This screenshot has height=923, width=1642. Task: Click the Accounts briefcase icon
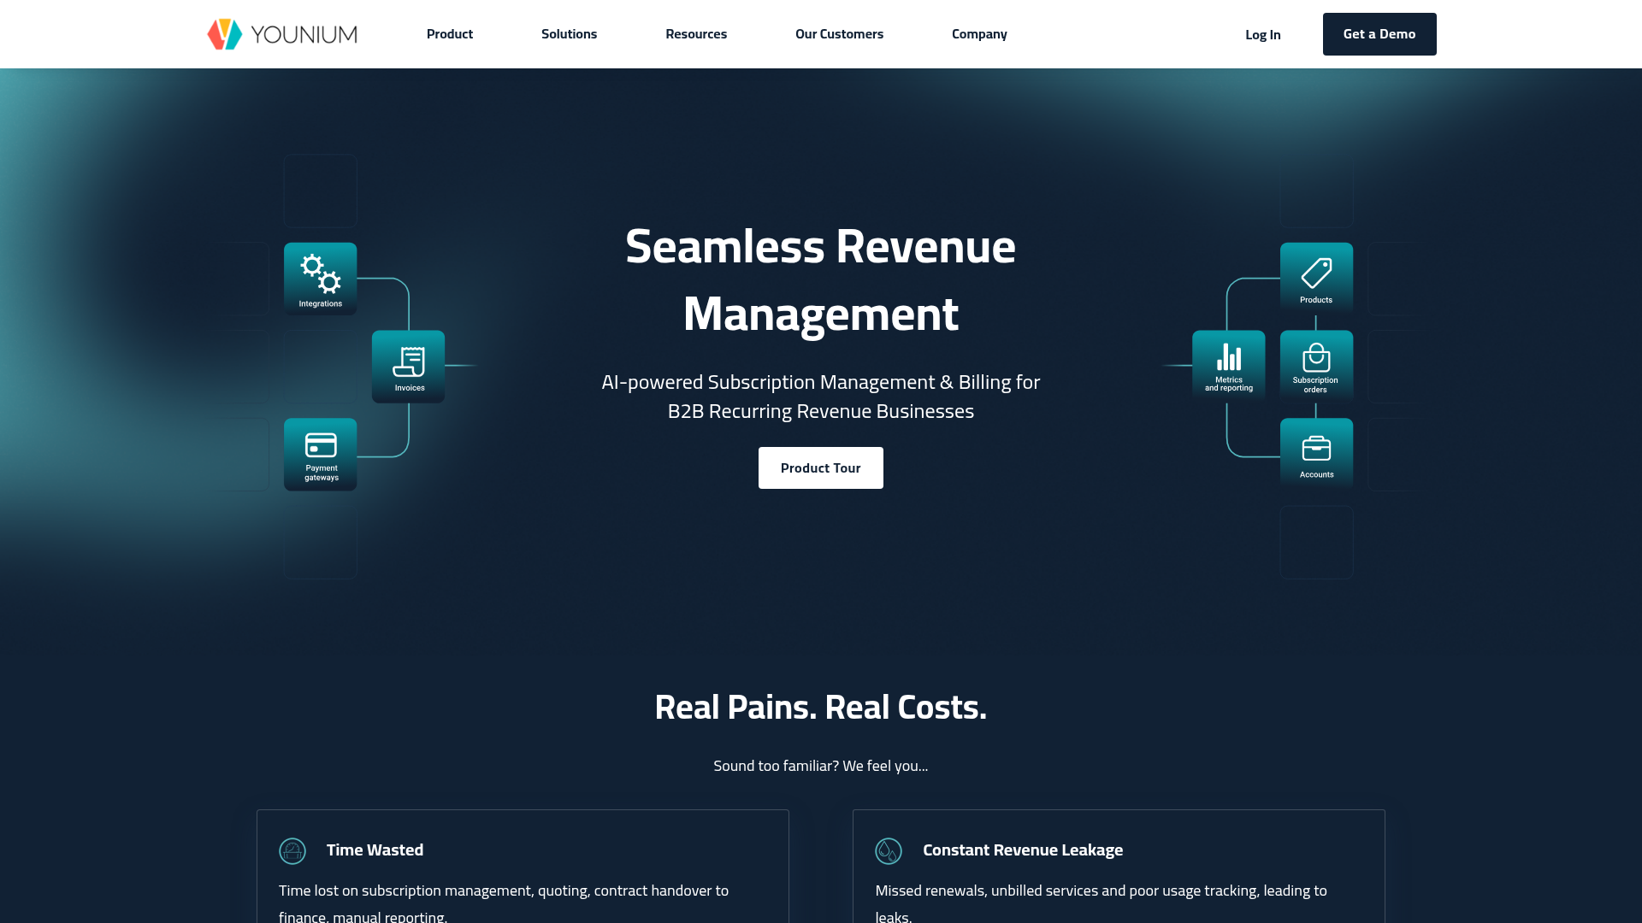[1316, 447]
